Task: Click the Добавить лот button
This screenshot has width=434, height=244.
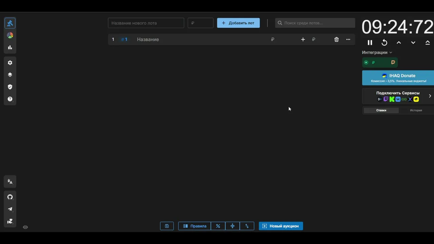Action: coord(238,23)
